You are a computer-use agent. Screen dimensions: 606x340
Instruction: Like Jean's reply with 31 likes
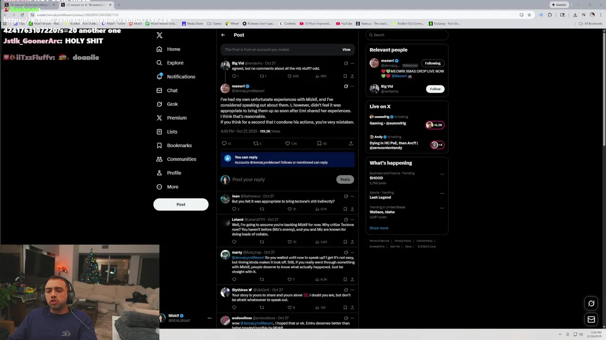(x=292, y=209)
